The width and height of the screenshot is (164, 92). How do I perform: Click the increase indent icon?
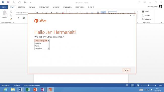(92, 13)
